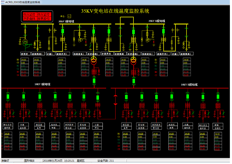Image resolution: width=232 pixels, height=164 pixels.
Task: Select the 分段隔离 label
Action: tap(120, 54)
